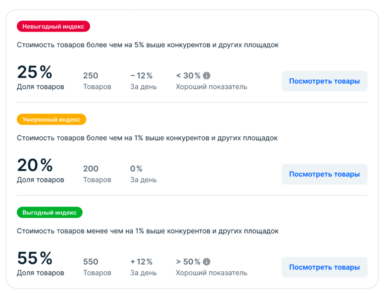The width and height of the screenshot is (389, 293).
Task: Select the red Невыгодный индекс badge
Action: pyautogui.click(x=53, y=27)
